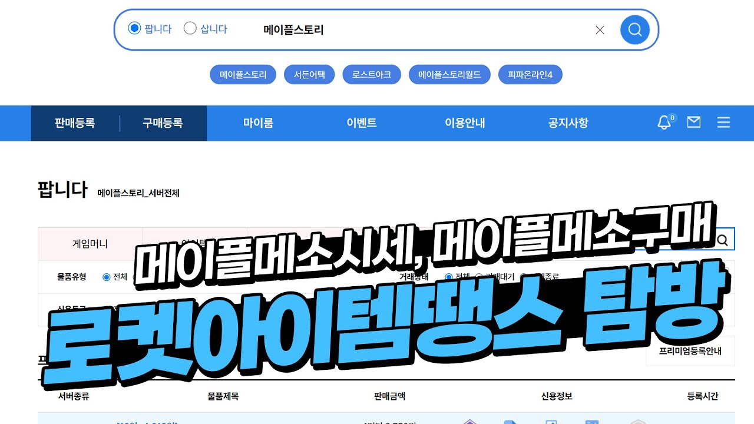Click the 메이플스토리_서버전체 breadcrumb text

[x=138, y=193]
